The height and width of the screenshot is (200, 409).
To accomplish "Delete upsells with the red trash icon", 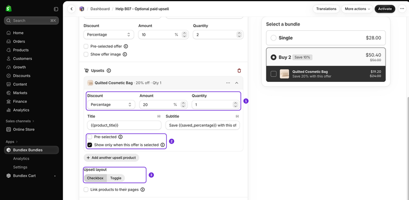I will (x=239, y=71).
